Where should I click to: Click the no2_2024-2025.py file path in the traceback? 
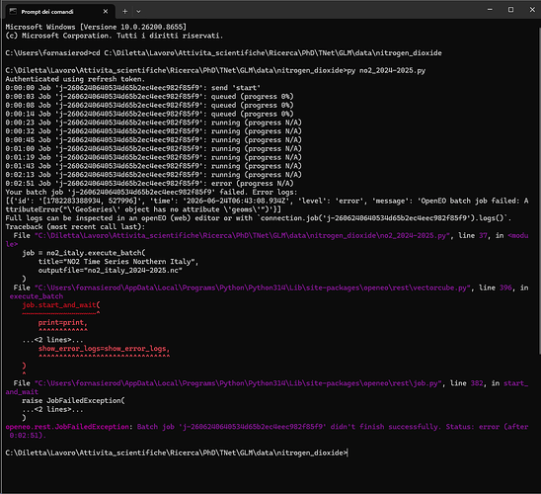pos(242,235)
